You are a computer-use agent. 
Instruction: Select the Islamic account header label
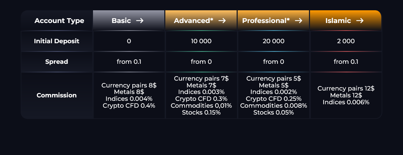(338, 21)
